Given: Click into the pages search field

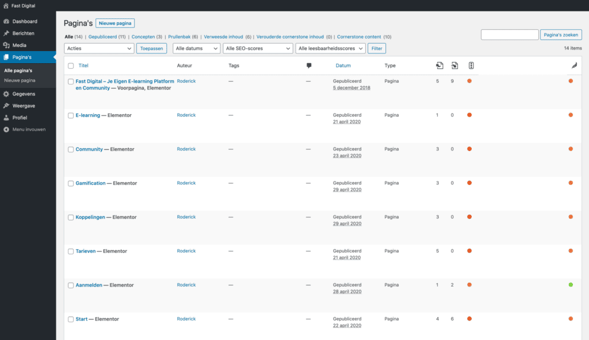Looking at the screenshot, I should [509, 35].
